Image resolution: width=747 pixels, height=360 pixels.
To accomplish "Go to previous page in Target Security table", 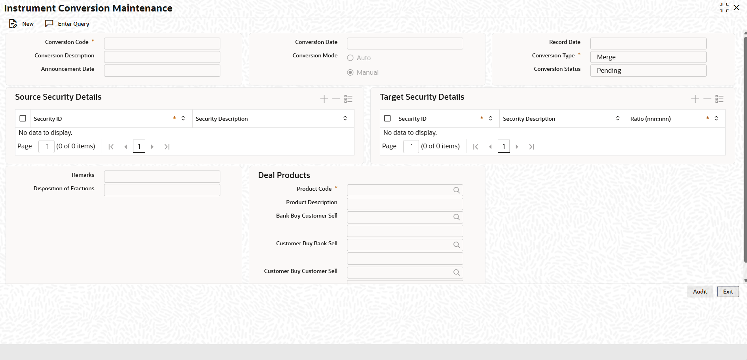I will coord(491,147).
